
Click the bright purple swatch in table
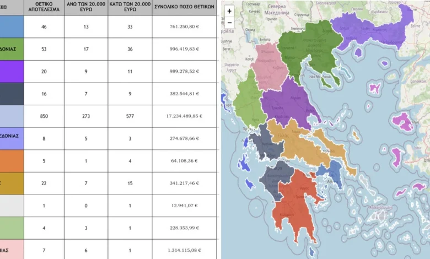[x=12, y=71]
